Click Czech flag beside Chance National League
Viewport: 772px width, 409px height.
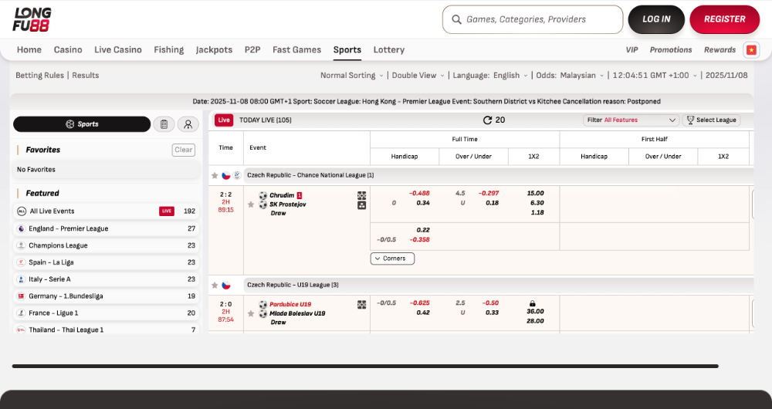226,175
